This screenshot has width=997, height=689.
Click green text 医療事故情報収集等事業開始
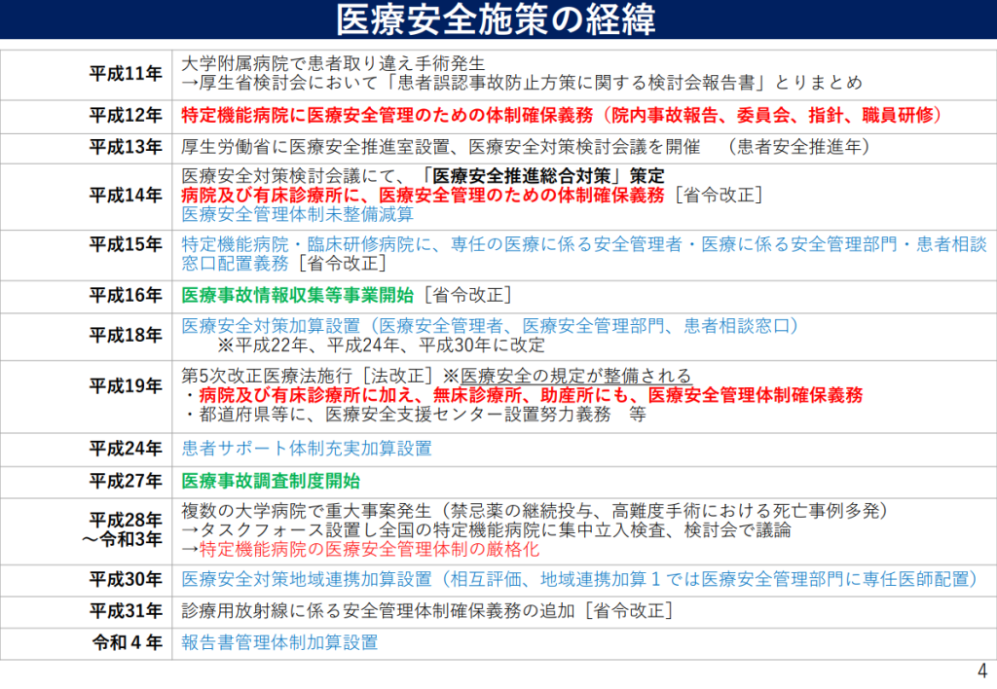click(298, 296)
